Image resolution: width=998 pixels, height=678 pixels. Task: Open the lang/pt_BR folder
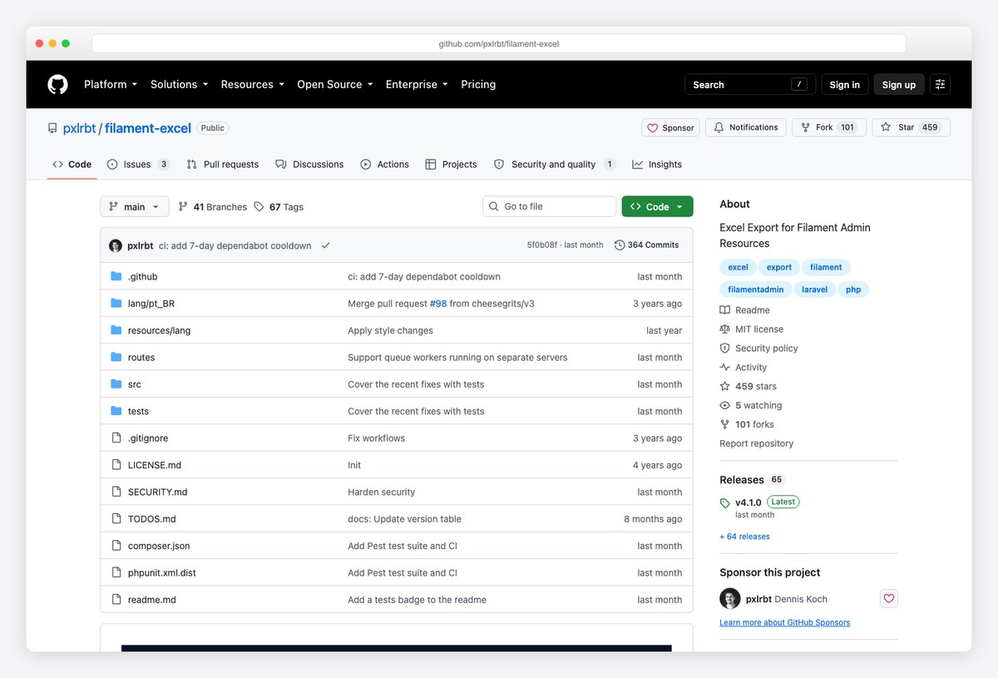pos(151,304)
